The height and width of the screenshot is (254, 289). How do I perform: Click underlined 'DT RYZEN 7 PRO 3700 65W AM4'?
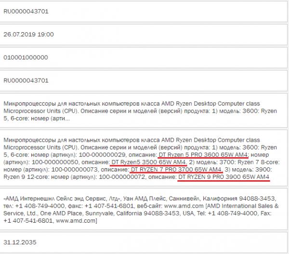click(176, 170)
